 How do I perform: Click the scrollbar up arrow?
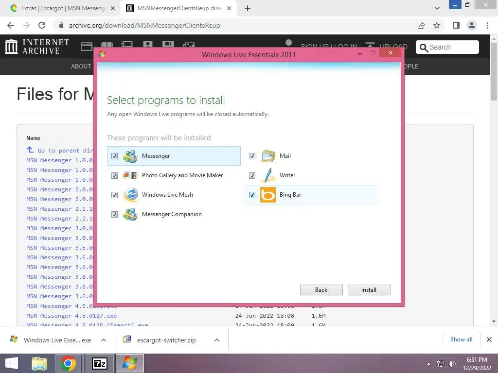pos(494,38)
